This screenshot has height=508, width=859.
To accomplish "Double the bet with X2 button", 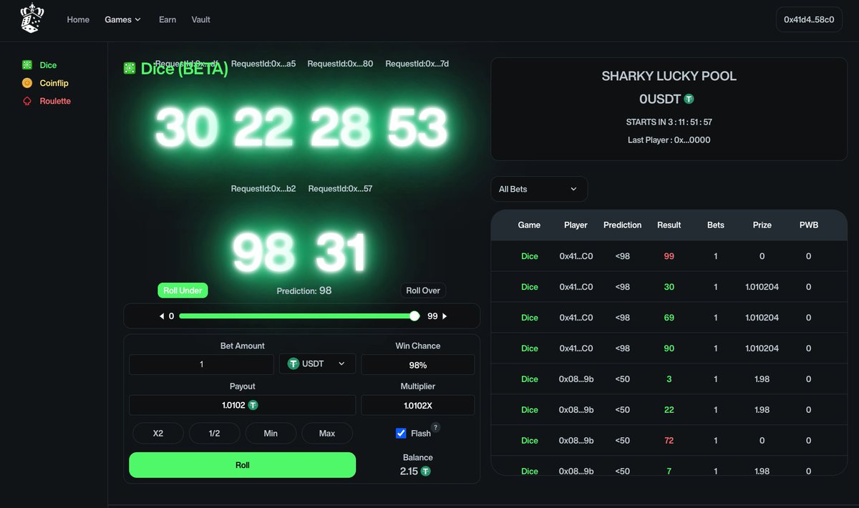I will click(x=158, y=433).
